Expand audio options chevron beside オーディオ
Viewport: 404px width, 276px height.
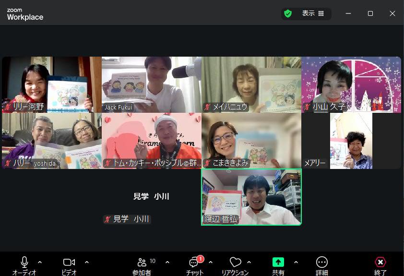(40, 262)
